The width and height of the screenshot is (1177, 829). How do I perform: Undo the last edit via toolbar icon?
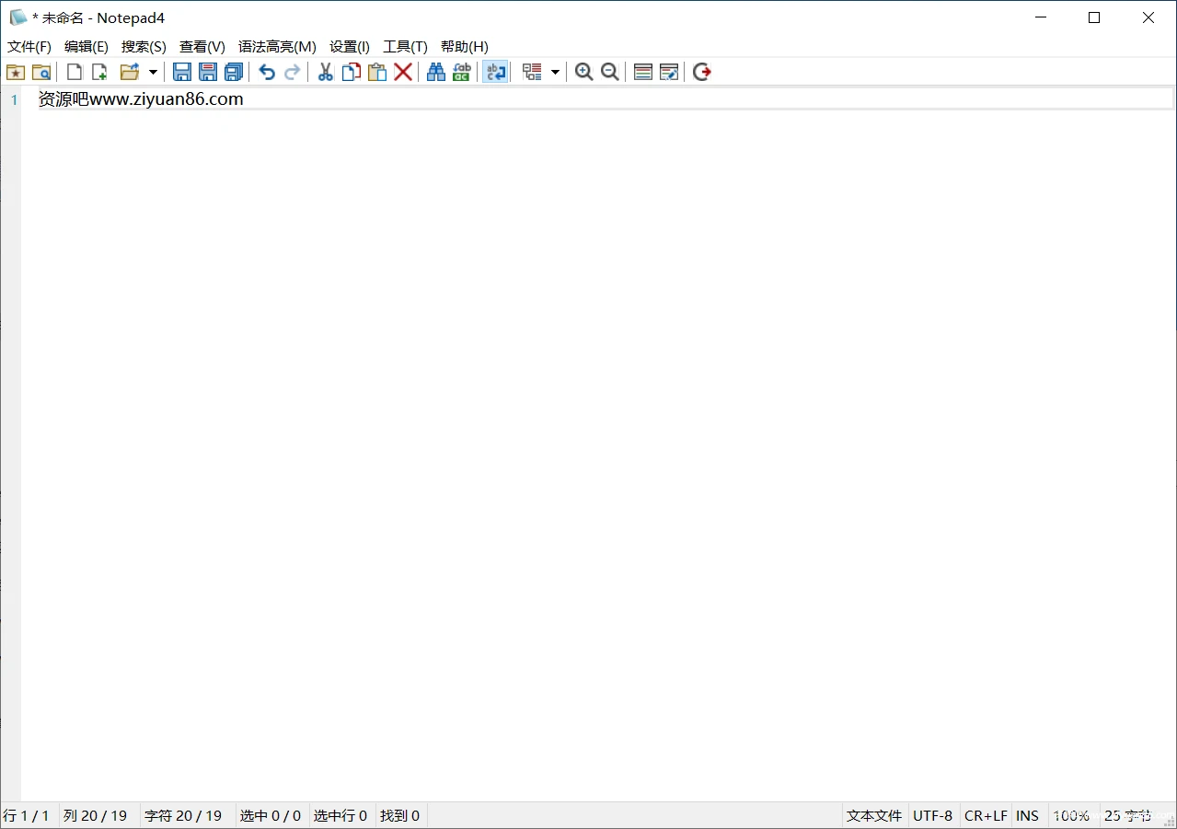(266, 71)
